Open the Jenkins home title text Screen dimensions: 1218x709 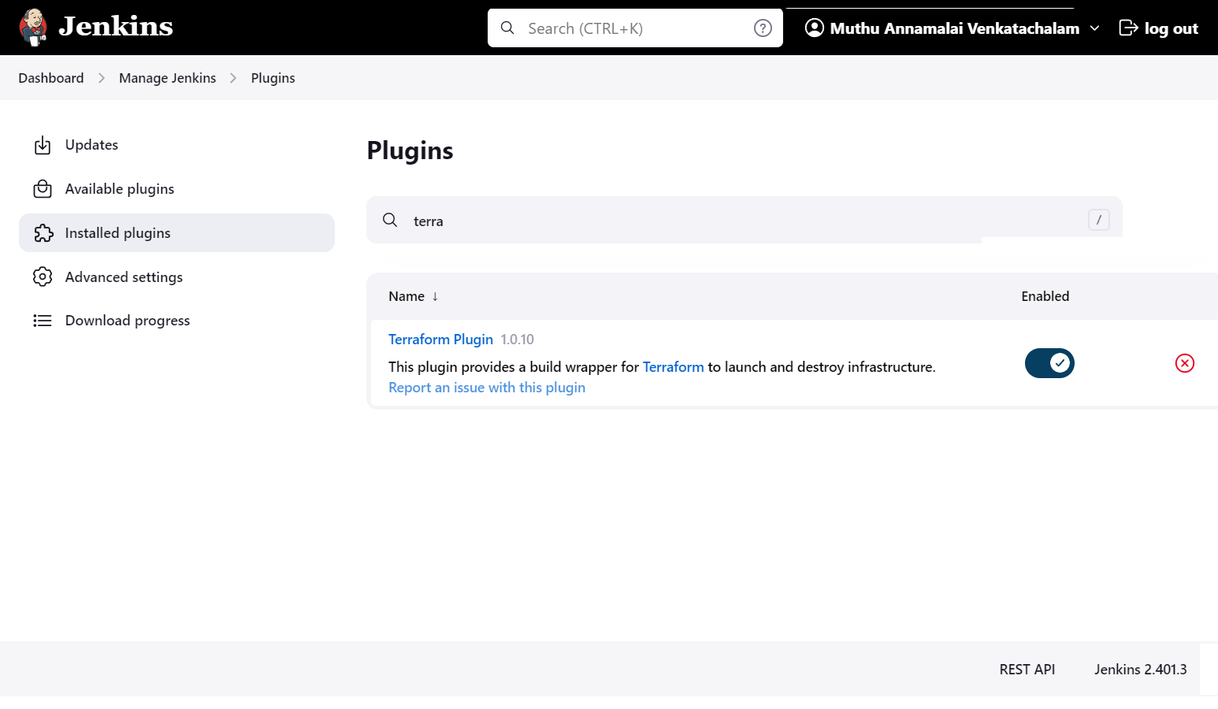[116, 27]
